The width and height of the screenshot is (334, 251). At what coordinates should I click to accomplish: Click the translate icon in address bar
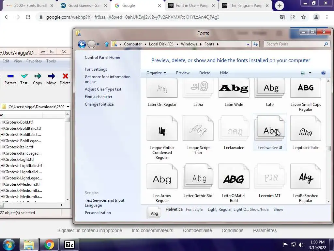pyautogui.click(x=282, y=17)
